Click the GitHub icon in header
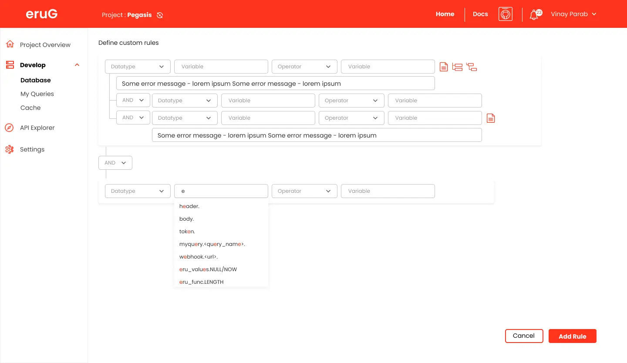627x363 pixels. click(505, 14)
